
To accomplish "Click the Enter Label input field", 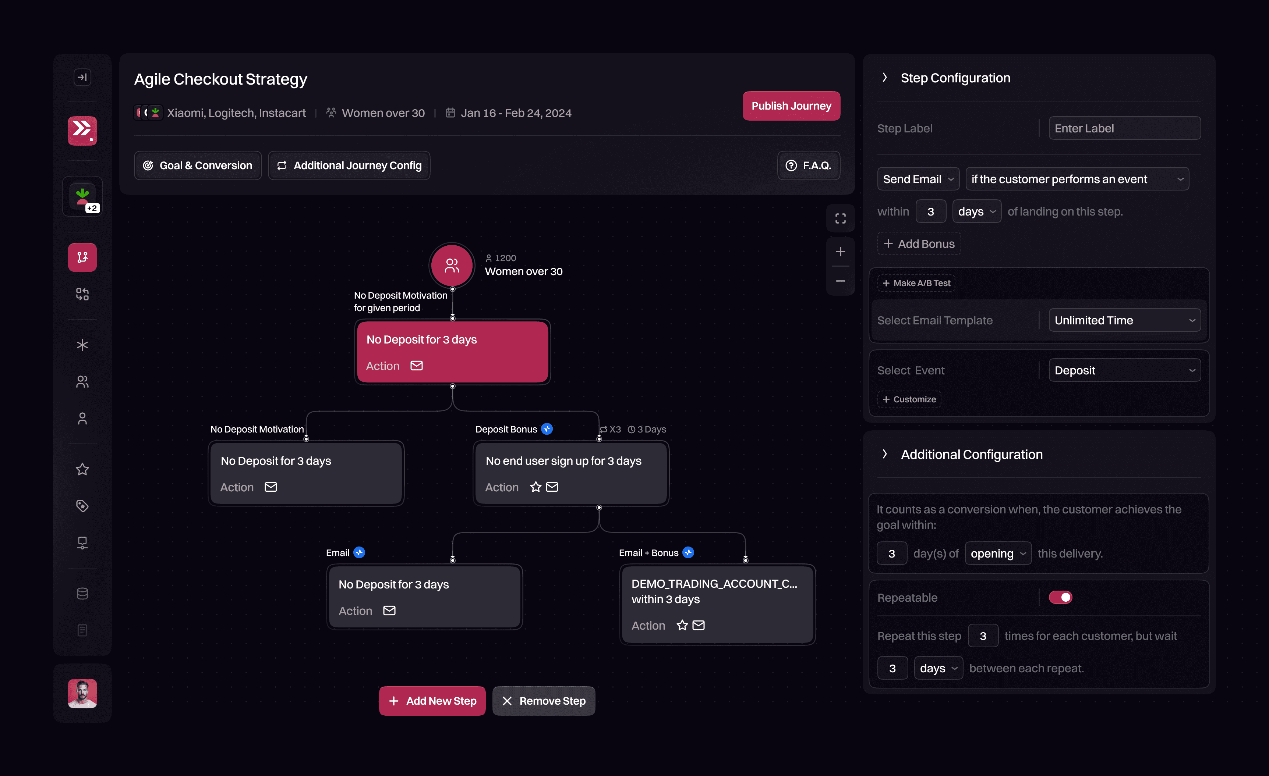I will point(1124,128).
